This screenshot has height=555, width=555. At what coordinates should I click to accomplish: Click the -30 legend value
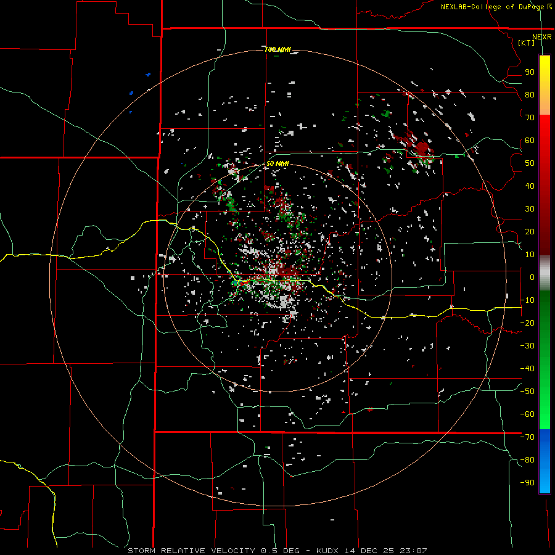(527, 345)
